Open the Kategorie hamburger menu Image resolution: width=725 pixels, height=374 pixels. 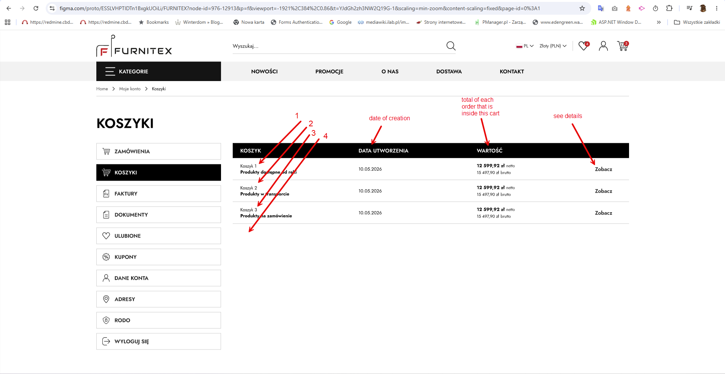(159, 71)
